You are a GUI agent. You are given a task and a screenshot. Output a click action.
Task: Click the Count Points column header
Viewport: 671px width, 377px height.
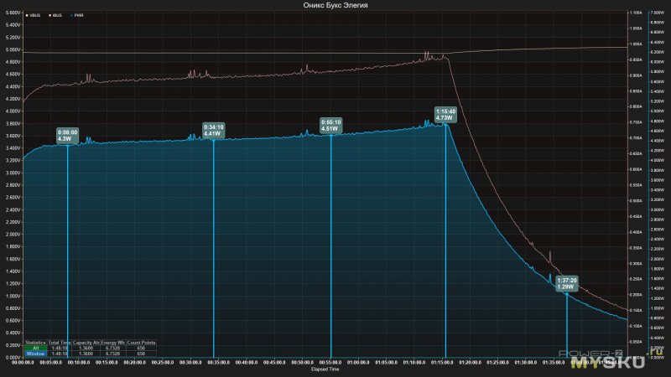pos(141,343)
